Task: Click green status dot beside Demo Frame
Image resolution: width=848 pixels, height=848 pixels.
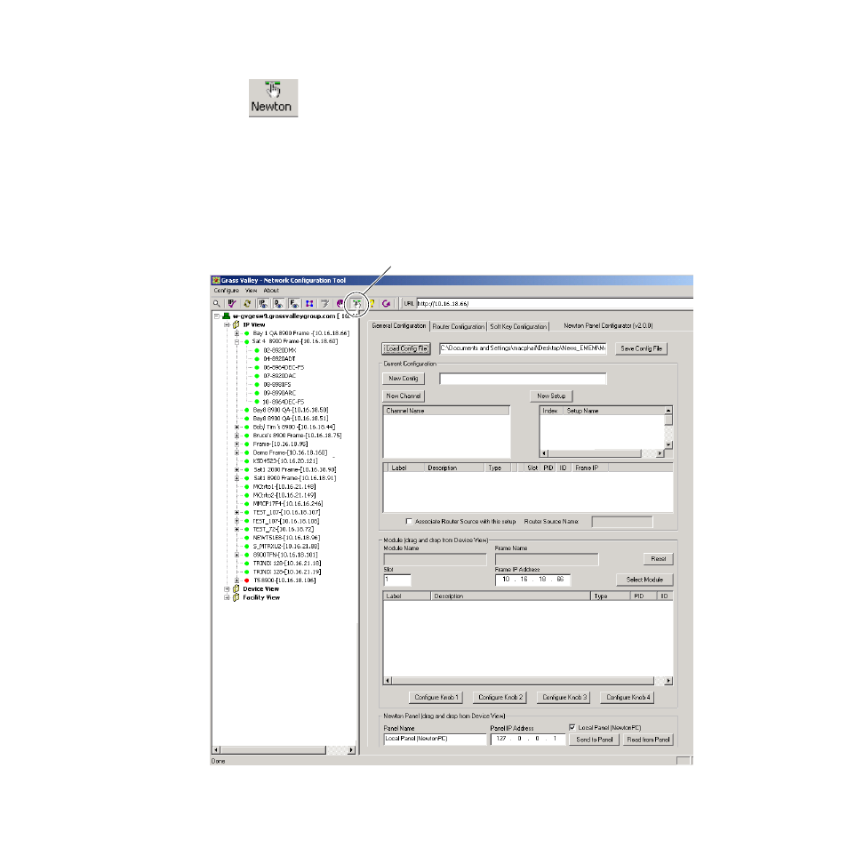Action: 247,452
